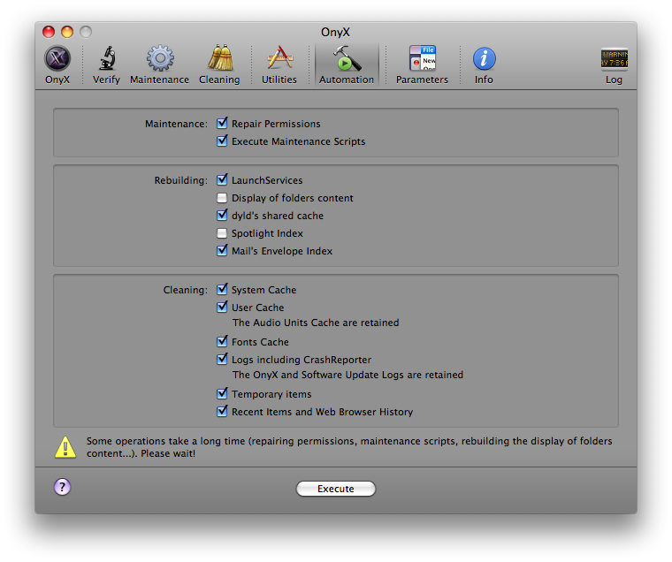
Task: Open the Parameters pane
Action: click(x=422, y=65)
